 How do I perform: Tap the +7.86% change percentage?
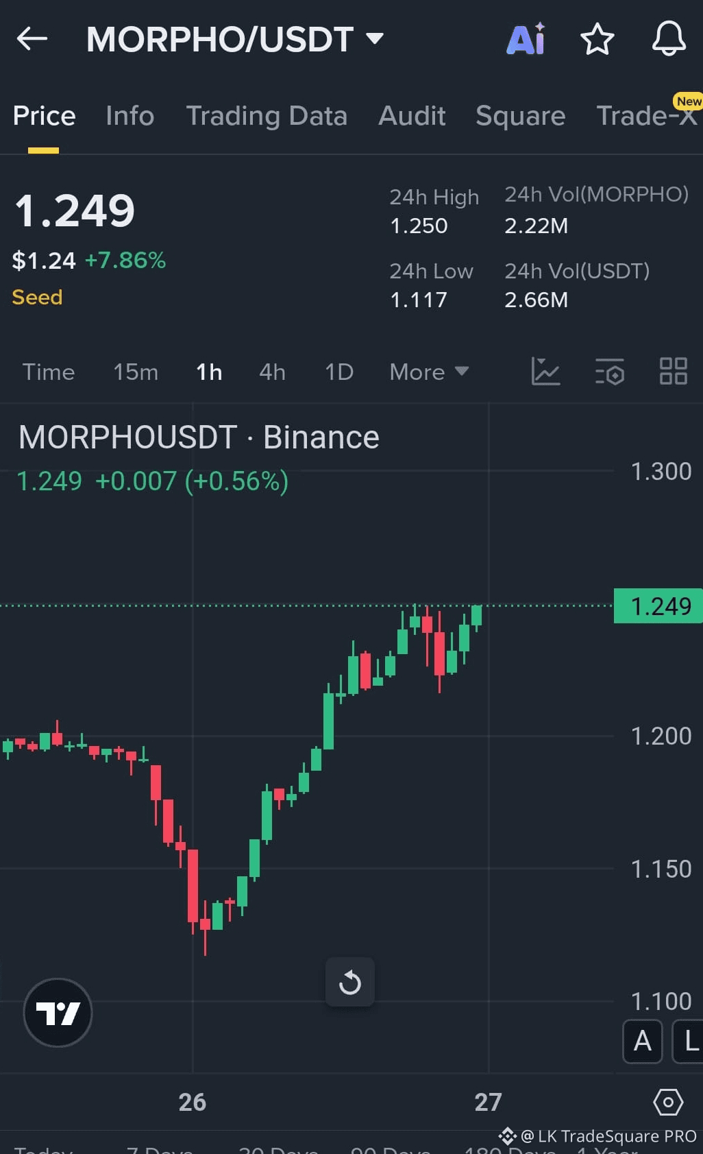pos(125,260)
